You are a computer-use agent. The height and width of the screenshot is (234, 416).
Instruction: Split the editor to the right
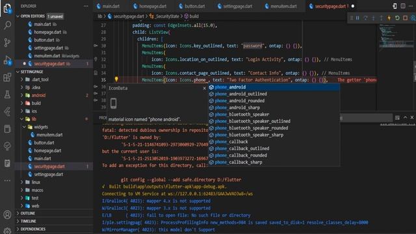pos(403,6)
